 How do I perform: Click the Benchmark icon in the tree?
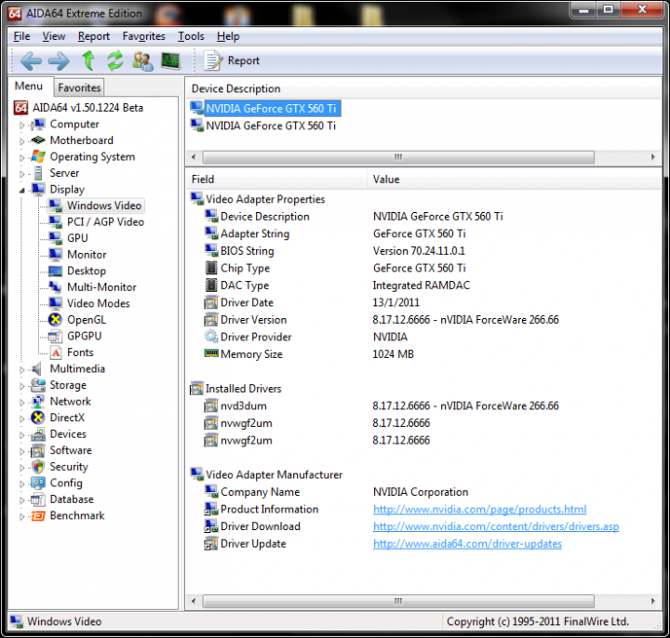(38, 516)
